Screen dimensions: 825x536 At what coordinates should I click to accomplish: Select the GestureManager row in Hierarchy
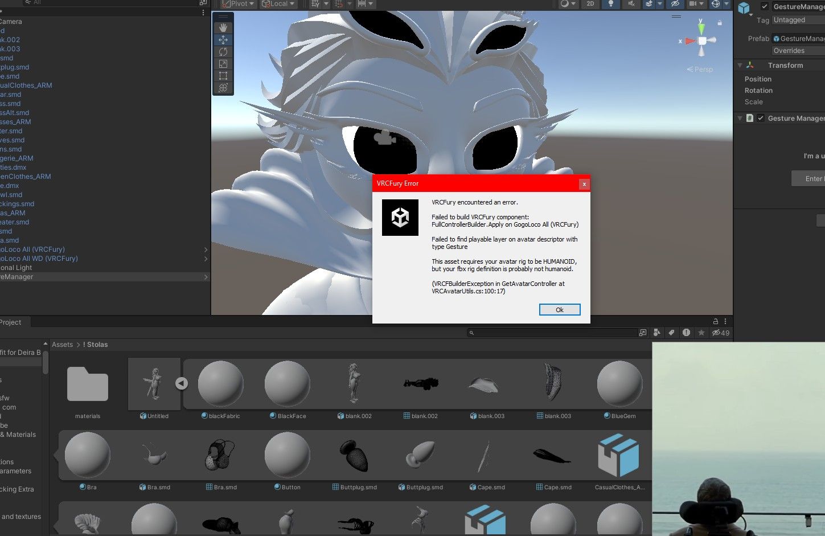pyautogui.click(x=105, y=277)
